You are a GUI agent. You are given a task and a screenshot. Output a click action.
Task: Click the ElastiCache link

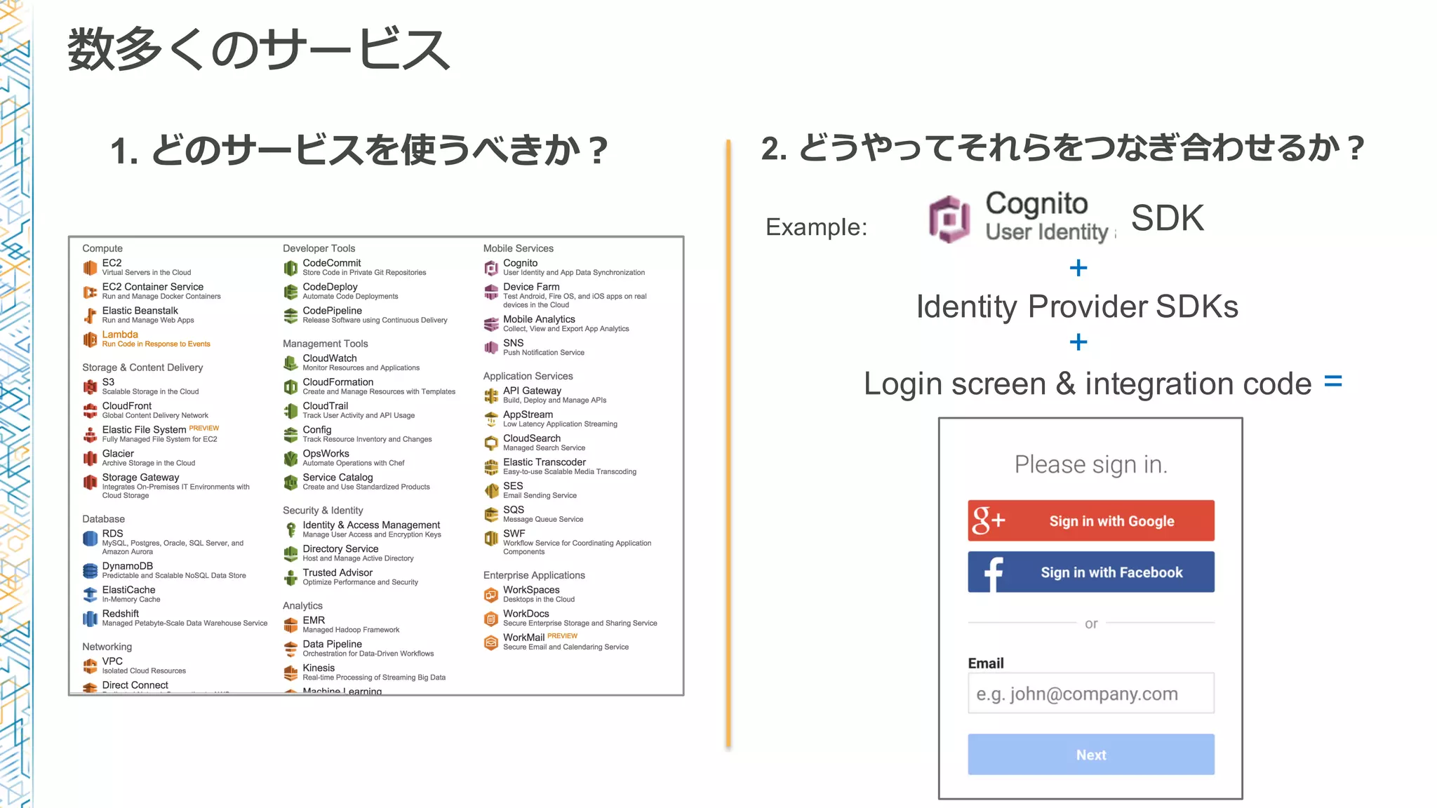coord(128,590)
